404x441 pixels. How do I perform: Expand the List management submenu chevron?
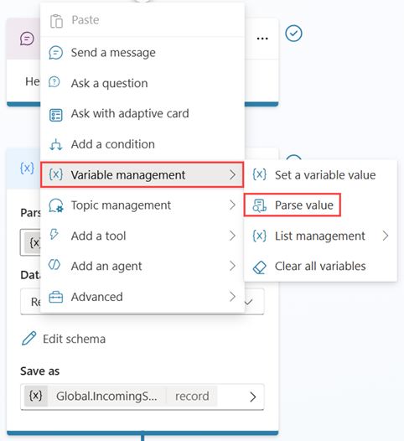pos(386,236)
